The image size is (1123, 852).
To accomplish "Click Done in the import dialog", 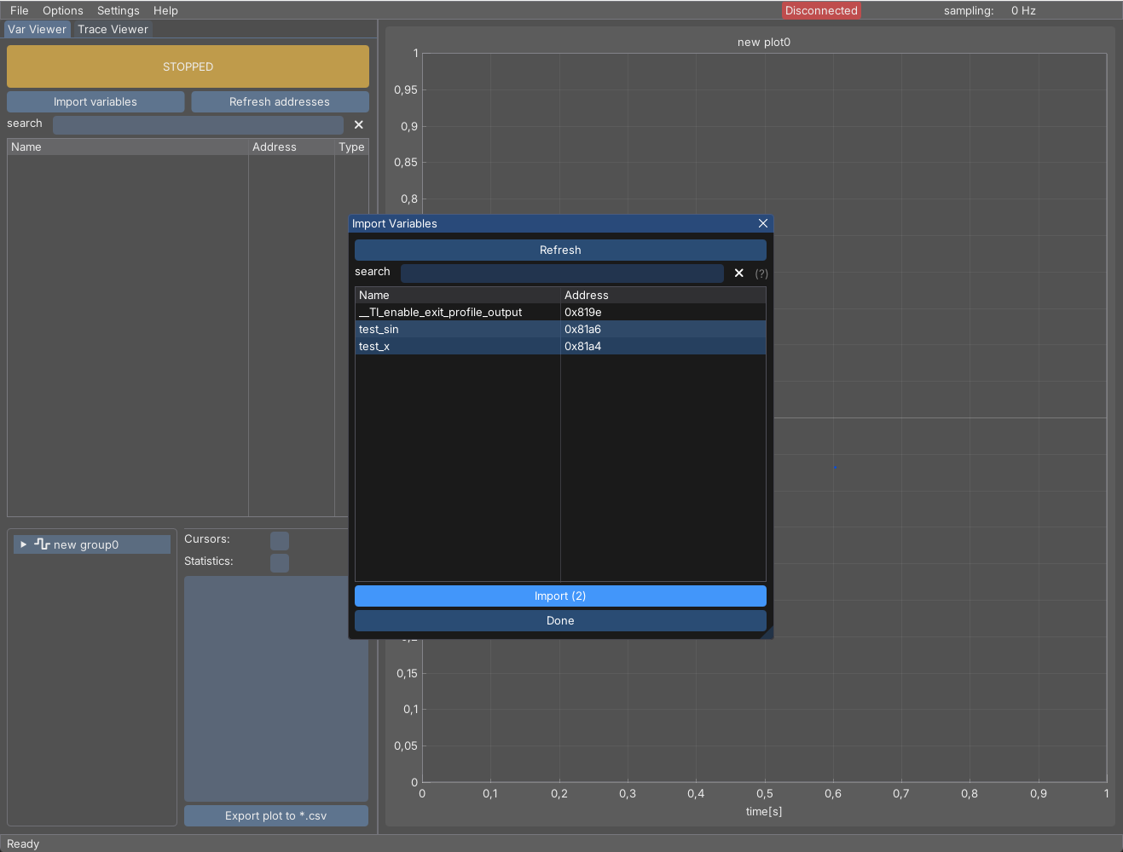I will [x=560, y=620].
